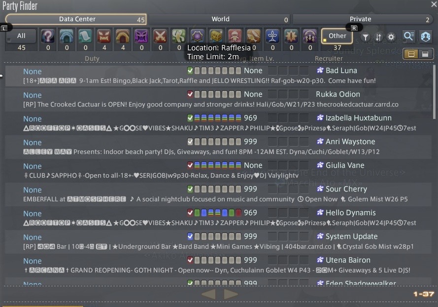Click recruiter name Utena Bairon

(x=348, y=260)
